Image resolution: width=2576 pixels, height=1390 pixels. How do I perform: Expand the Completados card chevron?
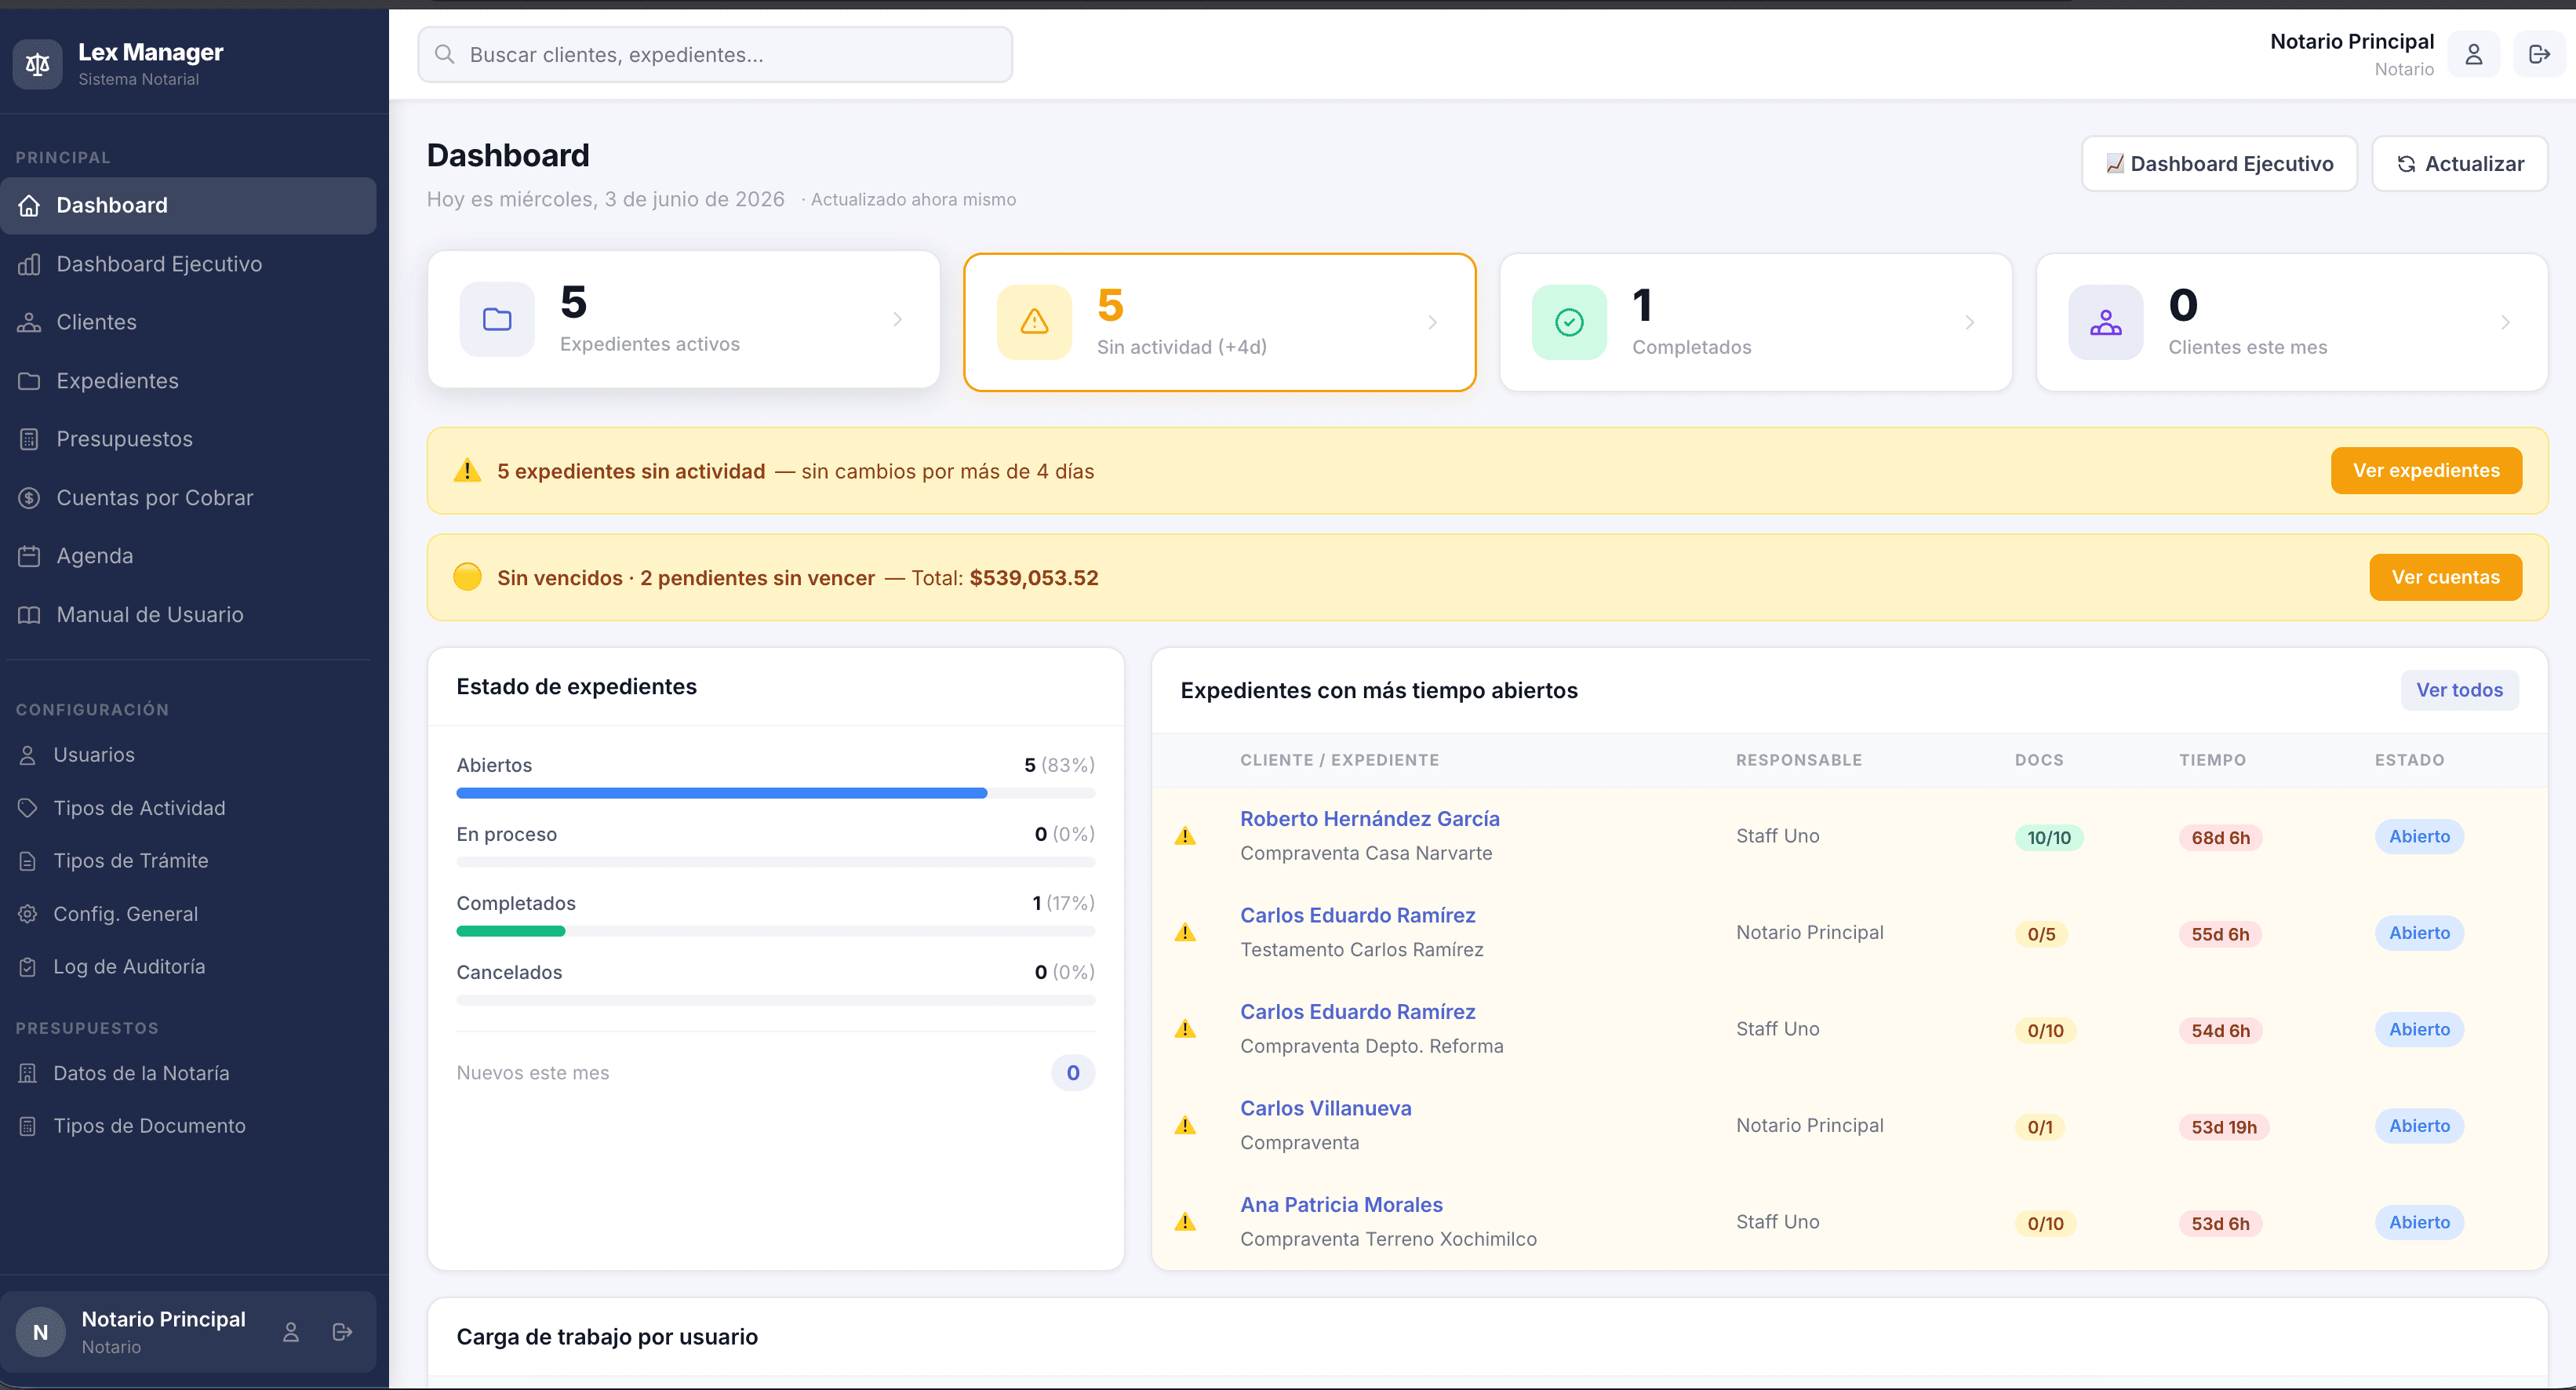1969,322
